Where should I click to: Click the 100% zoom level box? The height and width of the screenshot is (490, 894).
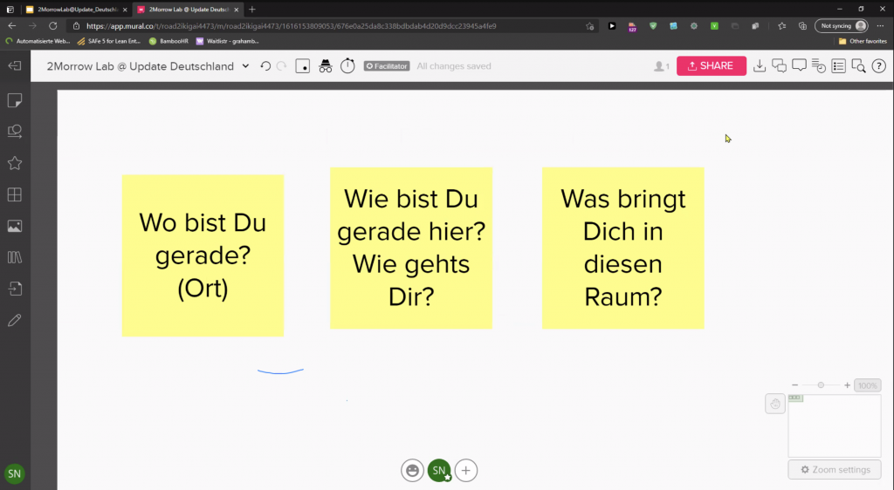tap(867, 385)
